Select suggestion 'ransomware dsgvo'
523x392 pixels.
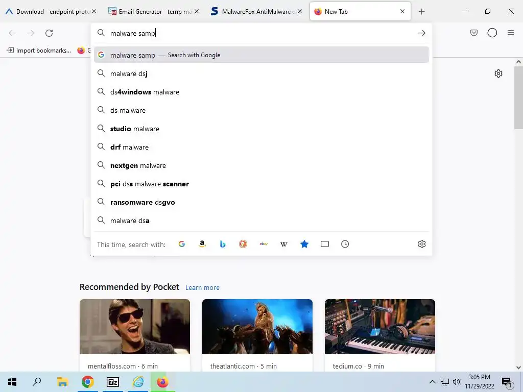(261, 202)
